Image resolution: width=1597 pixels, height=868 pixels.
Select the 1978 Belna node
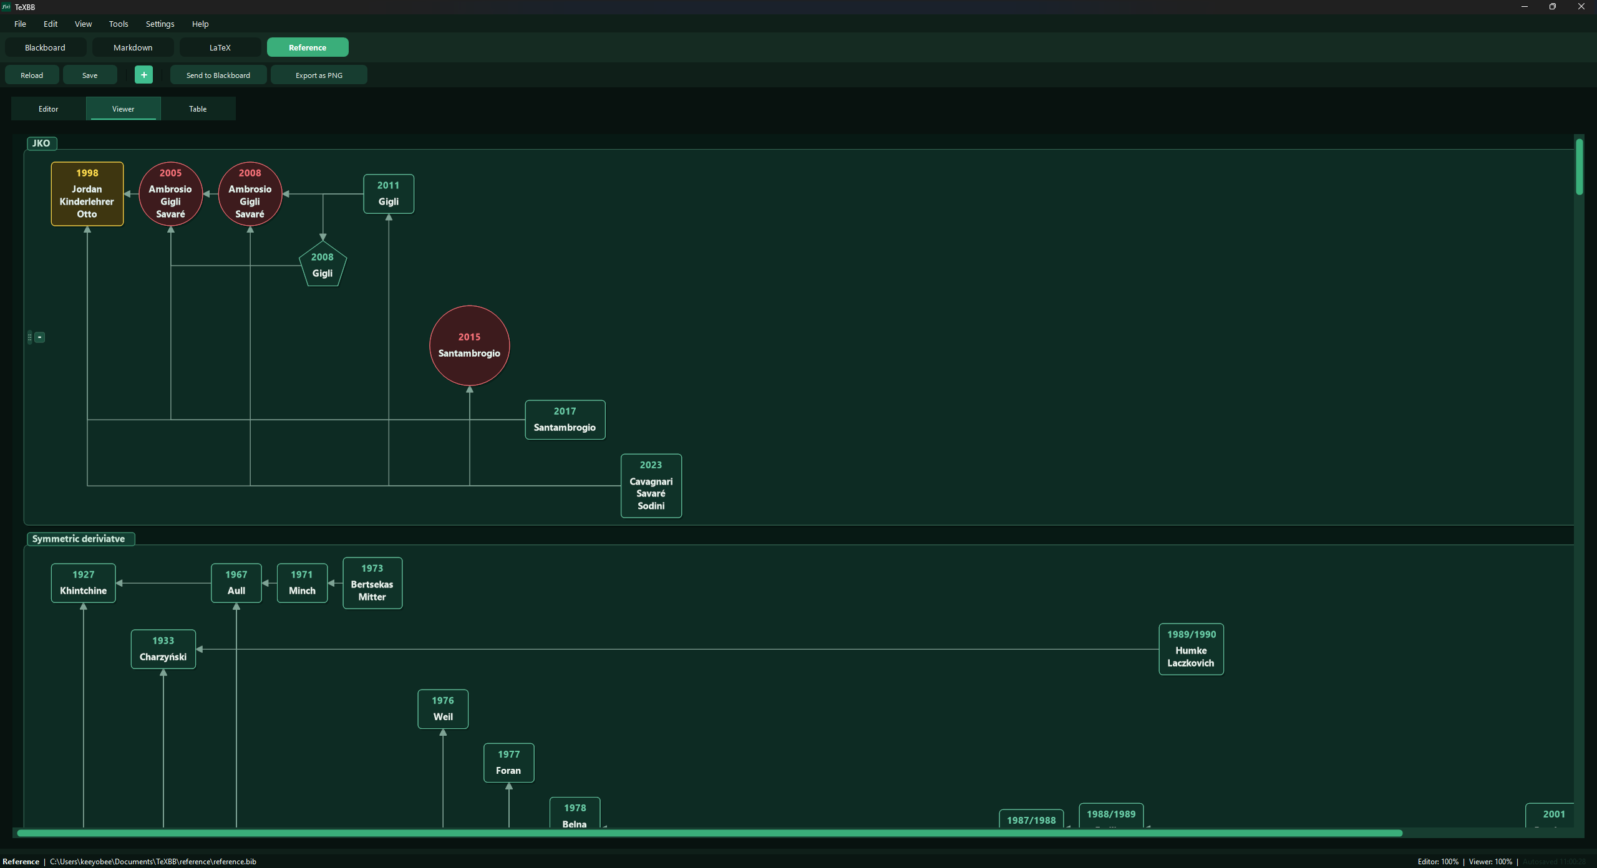pos(575,813)
